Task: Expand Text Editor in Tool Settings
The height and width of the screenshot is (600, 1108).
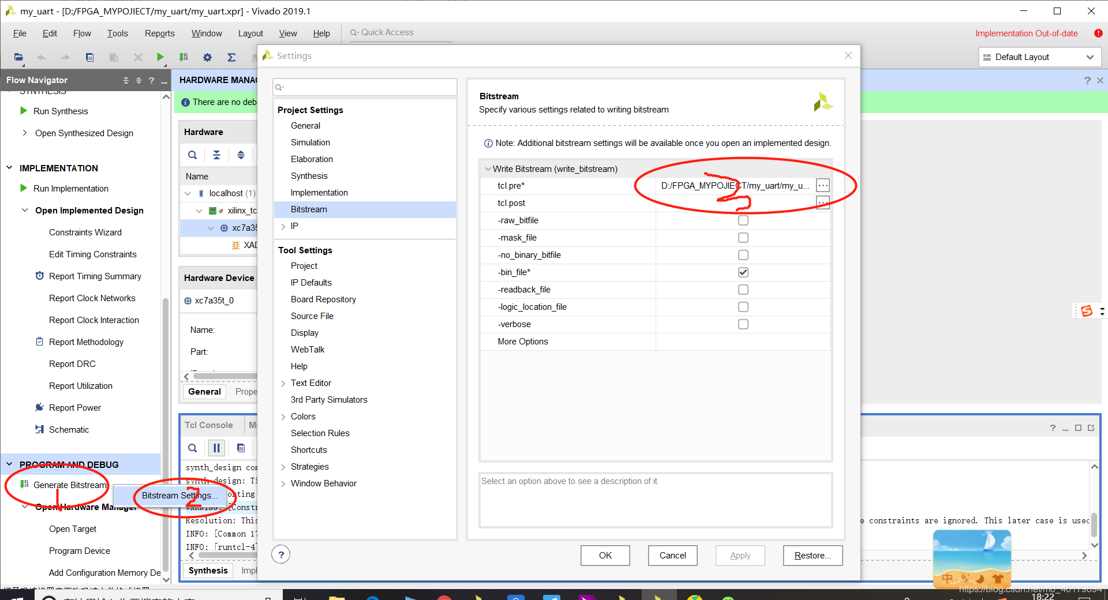Action: 283,382
